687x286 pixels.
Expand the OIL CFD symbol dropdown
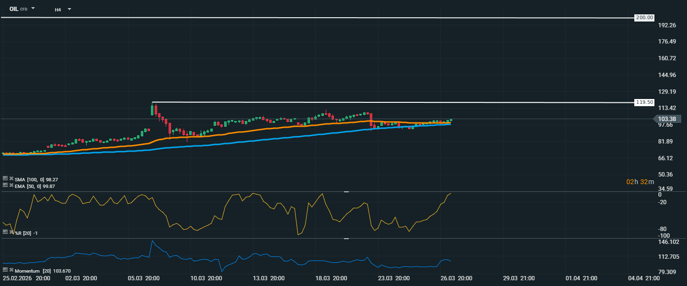(x=33, y=9)
